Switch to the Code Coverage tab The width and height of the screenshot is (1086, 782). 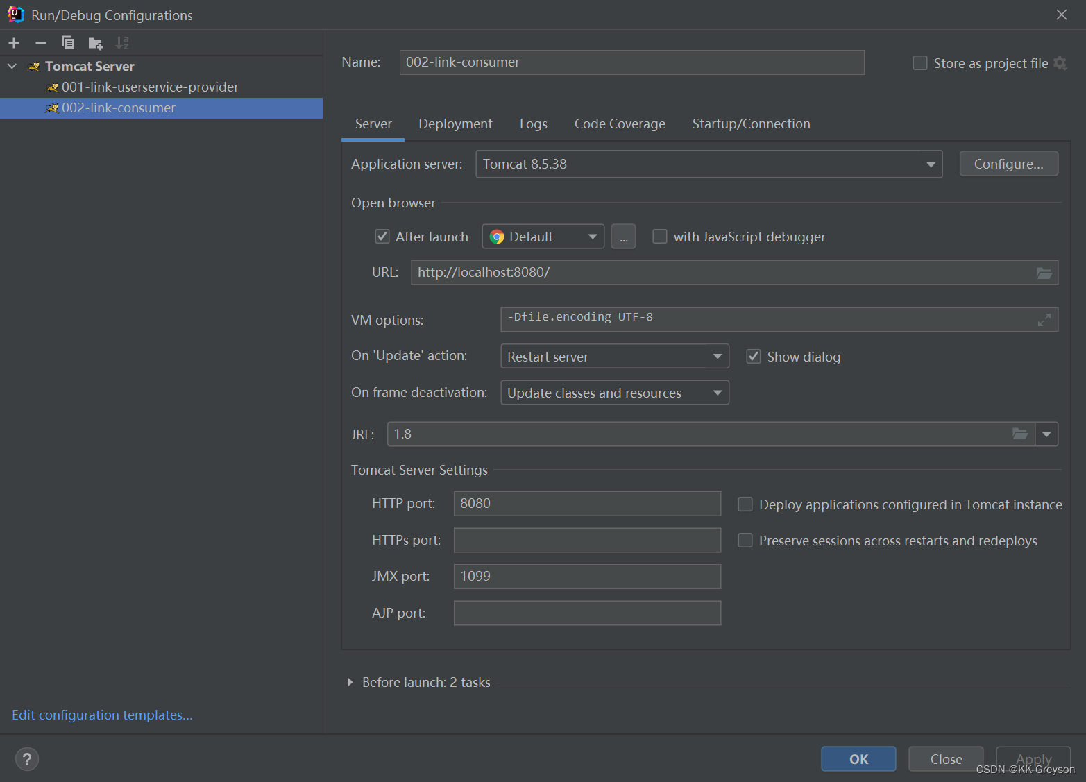(620, 124)
